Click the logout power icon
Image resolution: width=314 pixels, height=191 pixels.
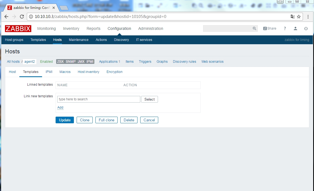(306, 28)
